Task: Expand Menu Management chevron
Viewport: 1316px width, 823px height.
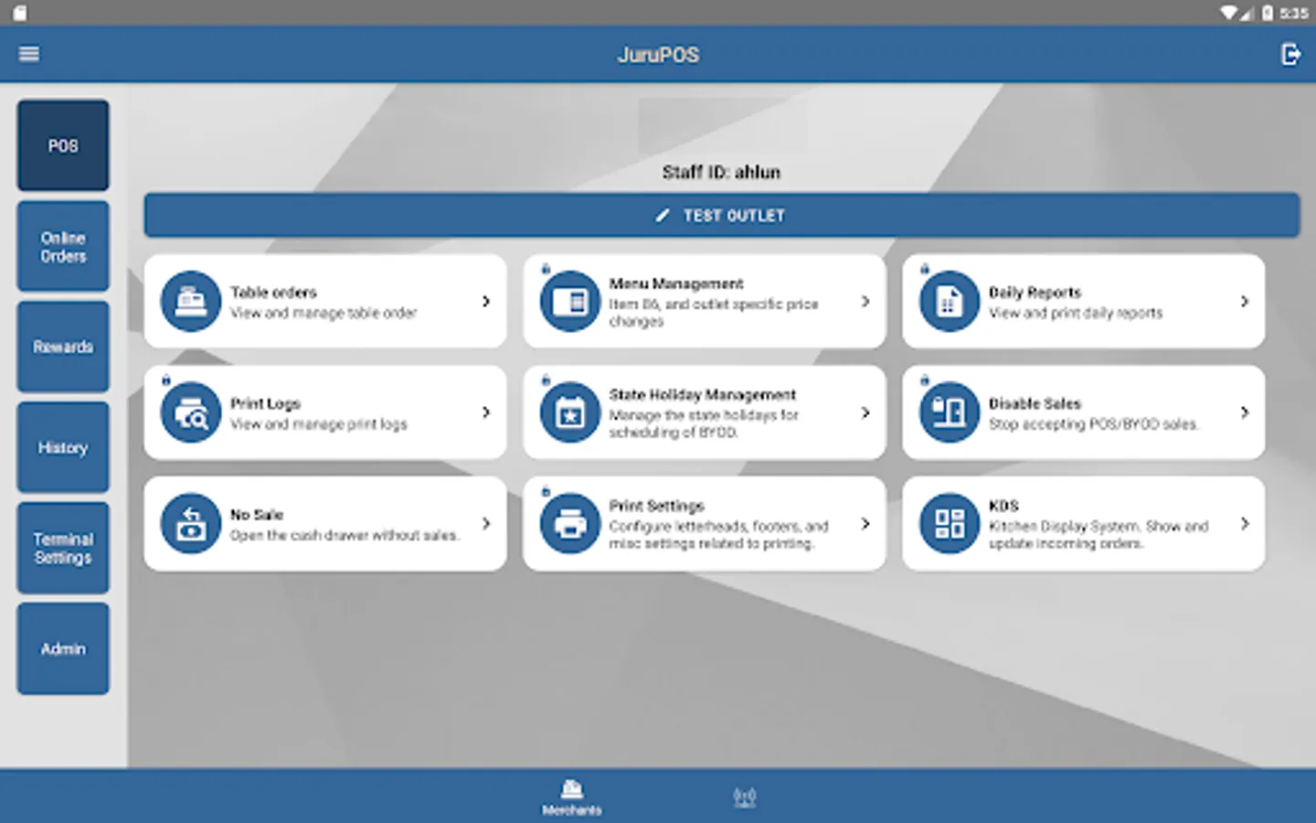Action: [865, 301]
